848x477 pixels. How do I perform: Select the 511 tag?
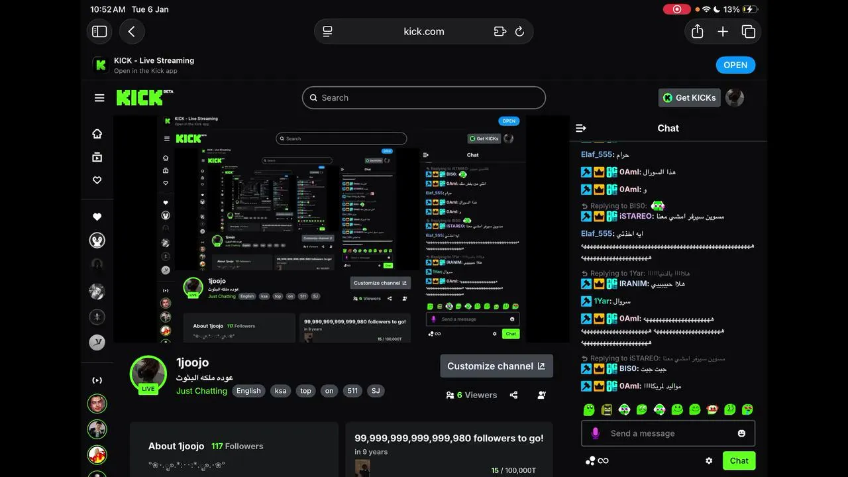[352, 391]
